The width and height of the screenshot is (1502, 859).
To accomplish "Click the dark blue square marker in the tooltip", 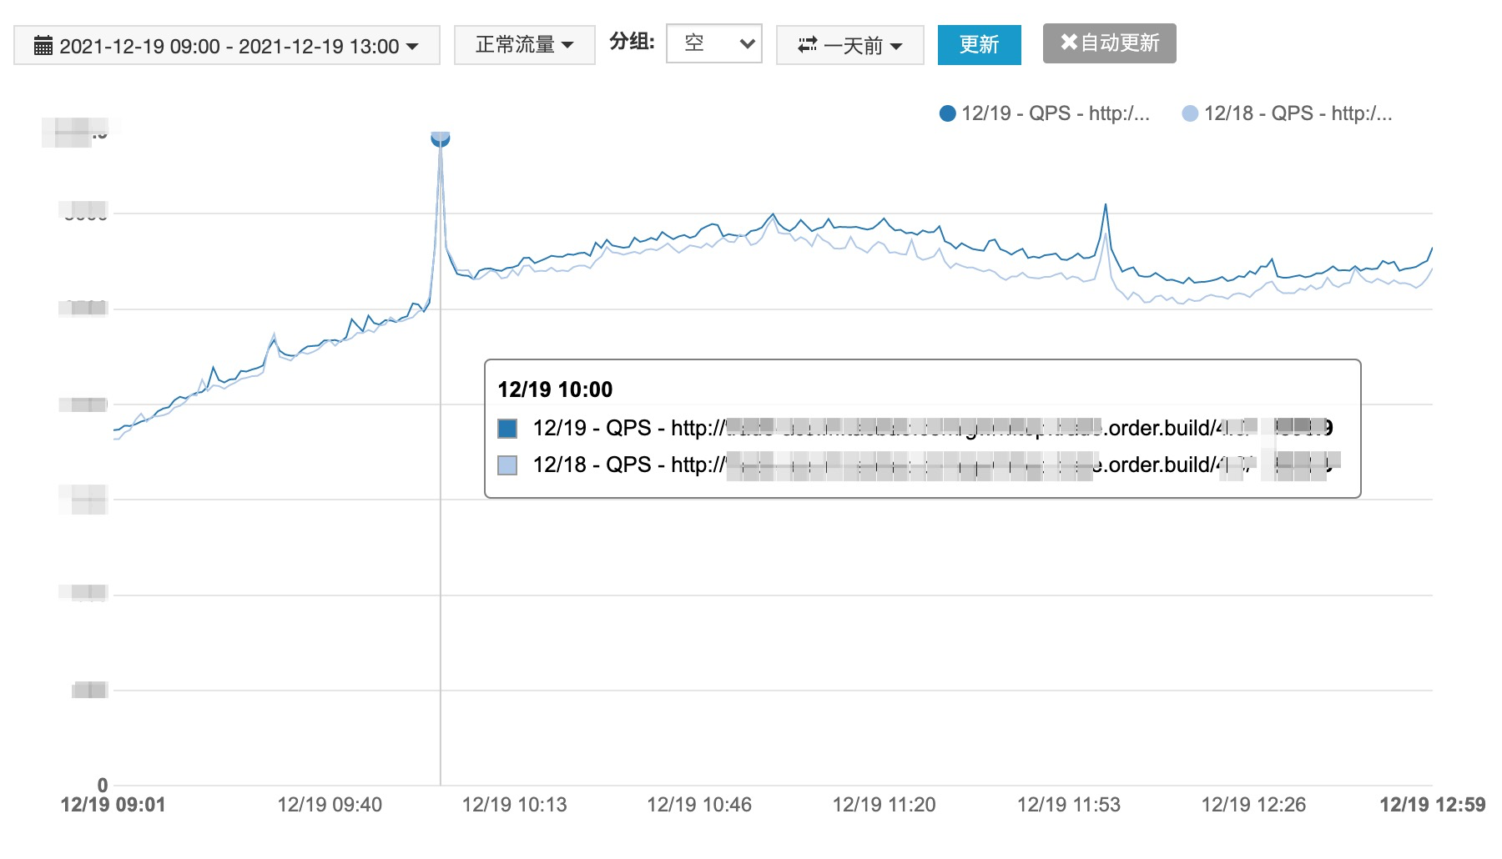I will 510,428.
